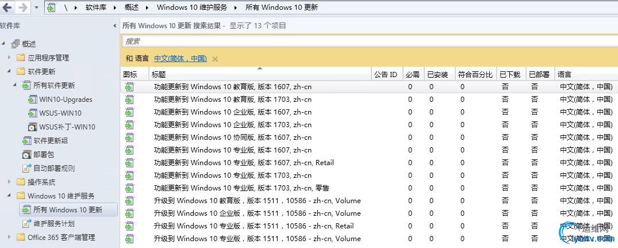Select 所有 Windows 10 更新 tree item
Image resolution: width=618 pixels, height=248 pixels.
pyautogui.click(x=68, y=210)
